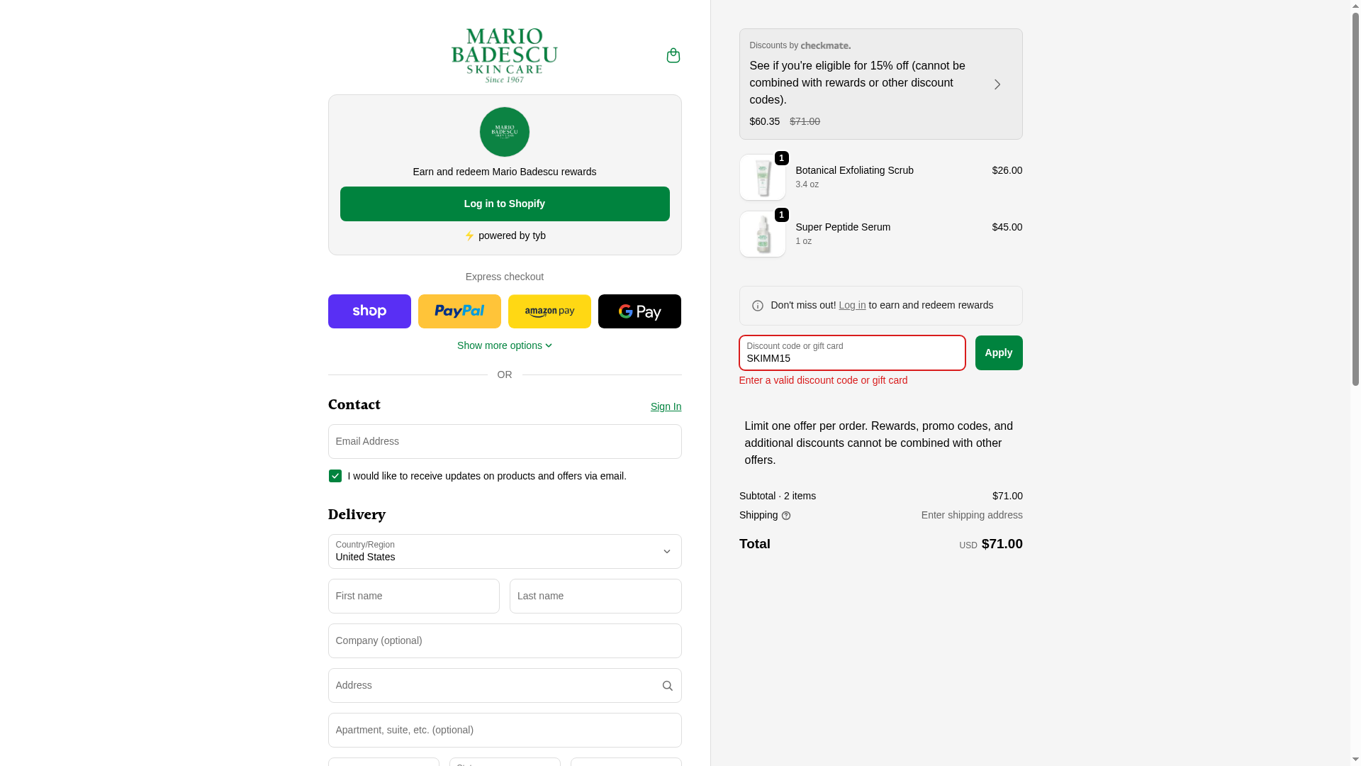1361x766 pixels.
Task: Expand Show more options for express checkout
Action: [x=504, y=345]
